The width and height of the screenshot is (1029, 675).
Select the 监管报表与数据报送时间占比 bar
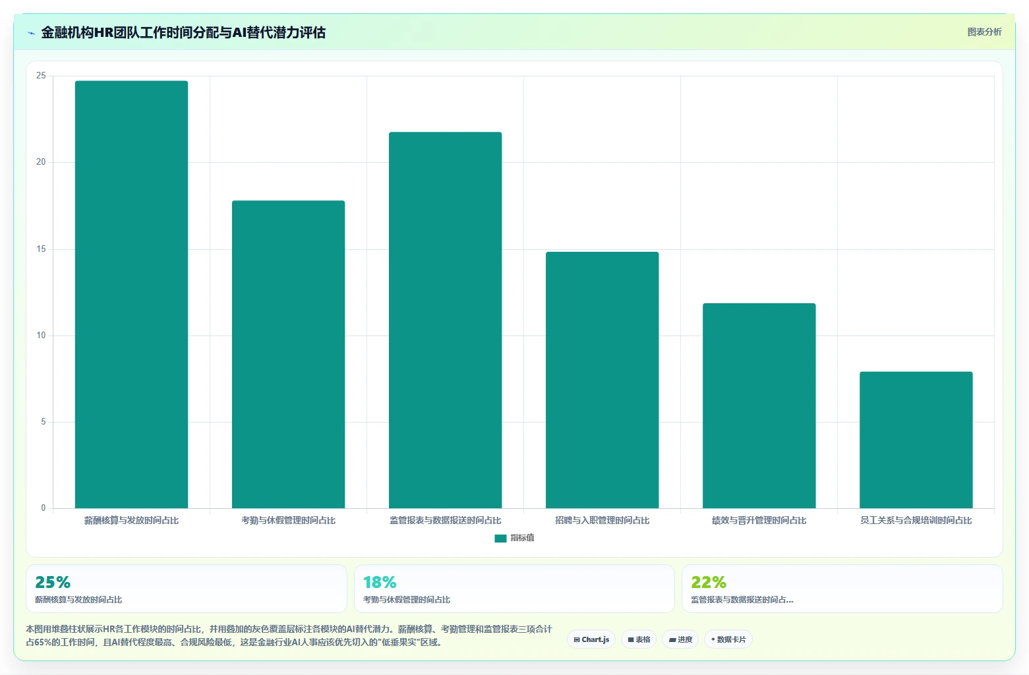click(x=445, y=320)
